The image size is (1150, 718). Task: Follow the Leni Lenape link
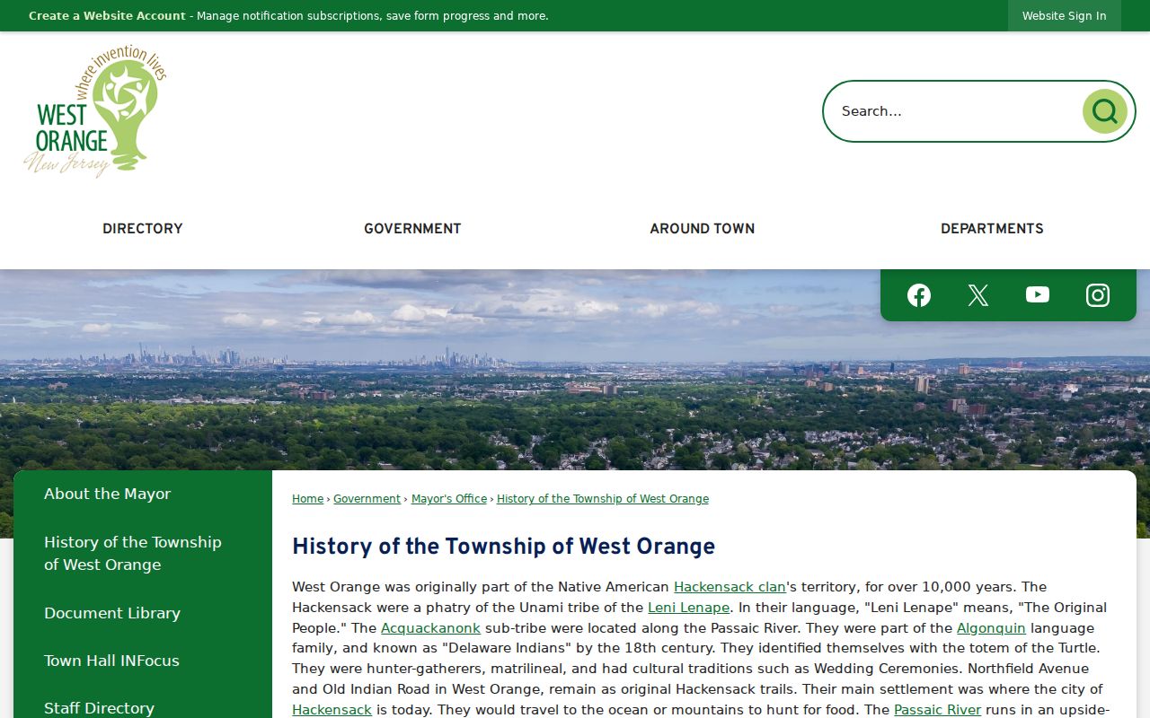[688, 608]
